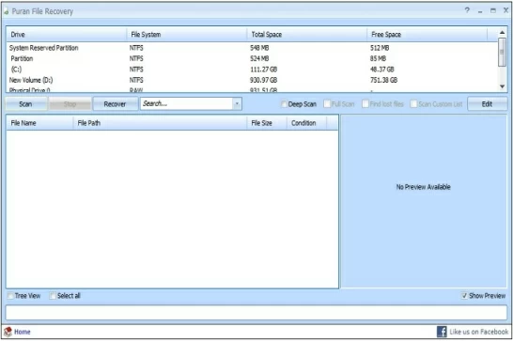Click the Edit button
This screenshot has height=341, width=513.
tap(487, 104)
